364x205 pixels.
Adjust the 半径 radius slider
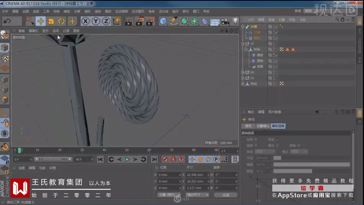point(312,158)
